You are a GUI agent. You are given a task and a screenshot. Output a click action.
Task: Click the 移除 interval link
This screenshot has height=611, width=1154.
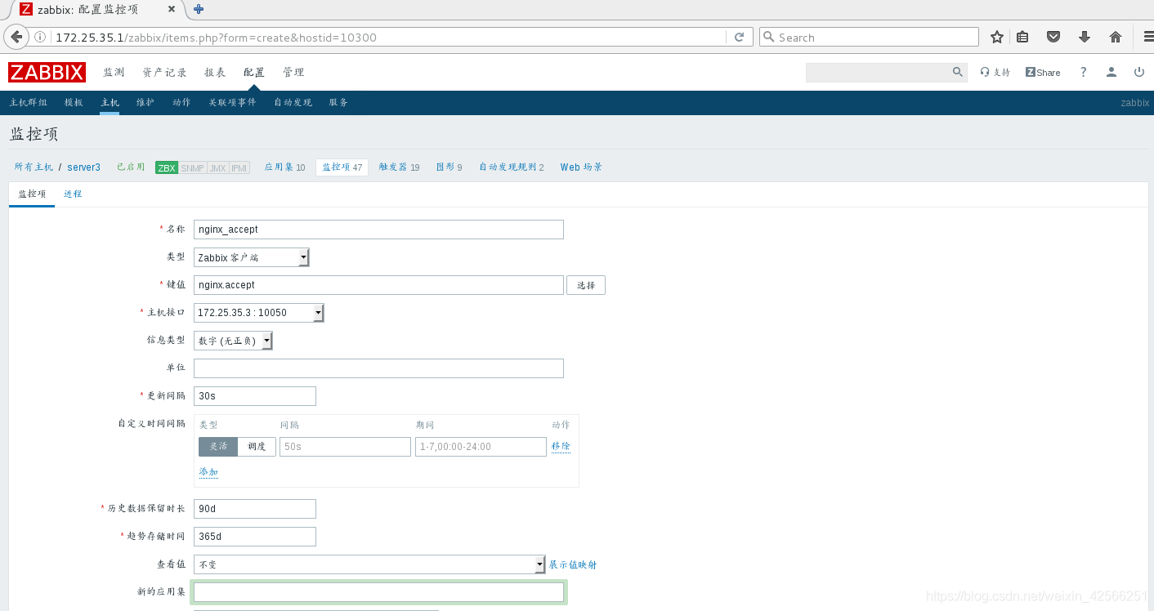pos(561,446)
